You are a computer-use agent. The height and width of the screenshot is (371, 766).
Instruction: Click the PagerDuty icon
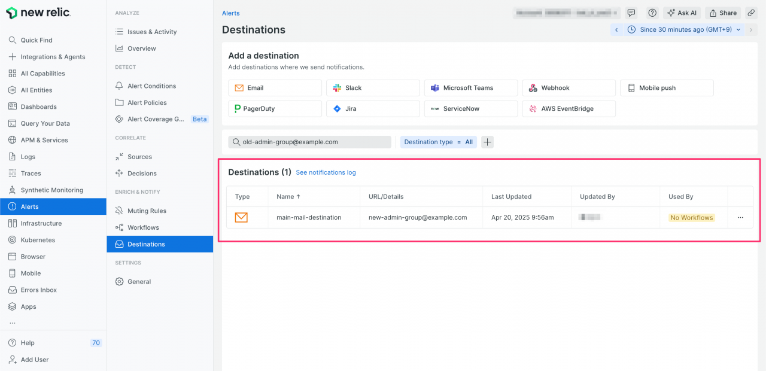tap(238, 109)
